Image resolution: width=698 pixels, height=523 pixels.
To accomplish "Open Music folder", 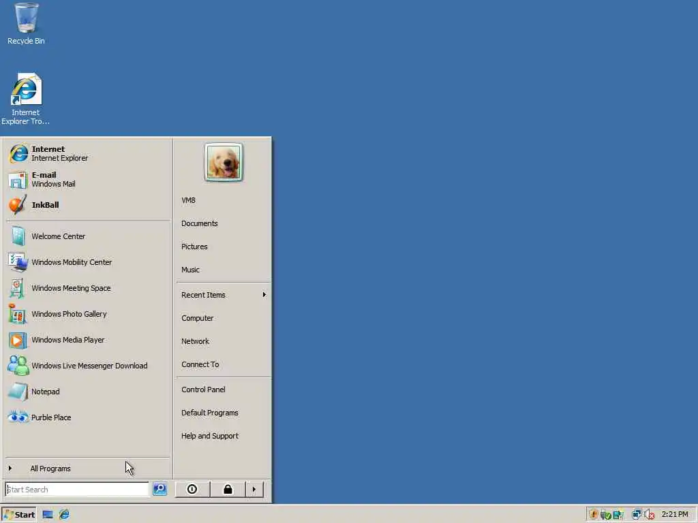I will [224, 270].
